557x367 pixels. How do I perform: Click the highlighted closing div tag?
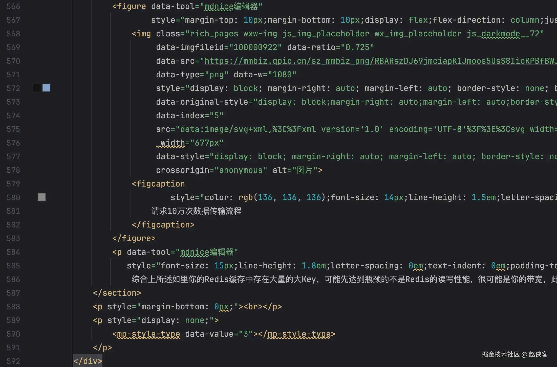[x=88, y=361]
